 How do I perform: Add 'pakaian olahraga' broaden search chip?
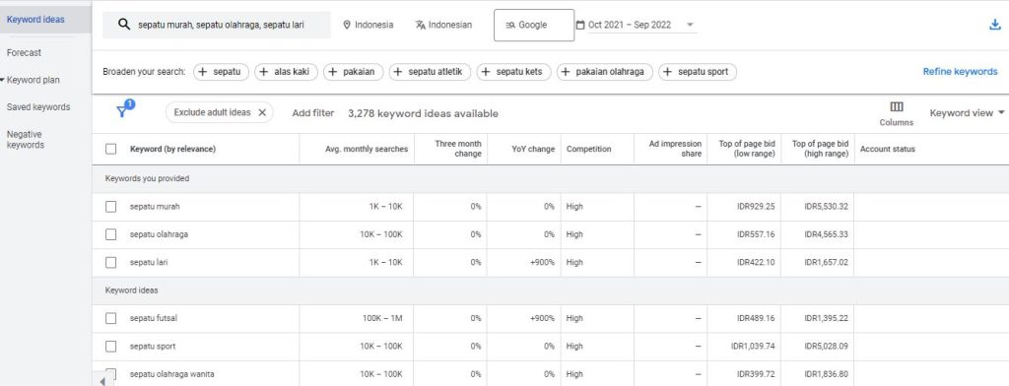coord(604,72)
